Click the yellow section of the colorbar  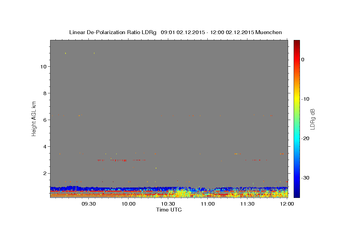[297, 98]
